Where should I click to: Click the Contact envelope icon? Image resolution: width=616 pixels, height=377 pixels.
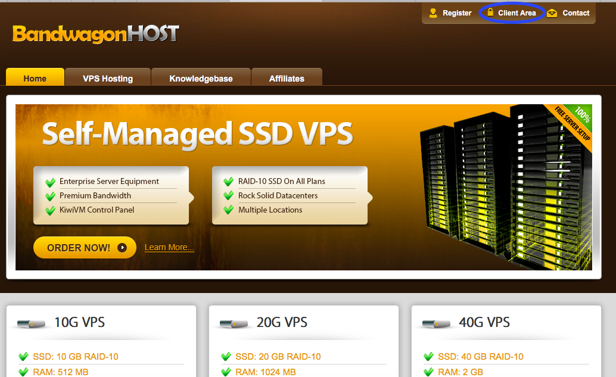[552, 13]
